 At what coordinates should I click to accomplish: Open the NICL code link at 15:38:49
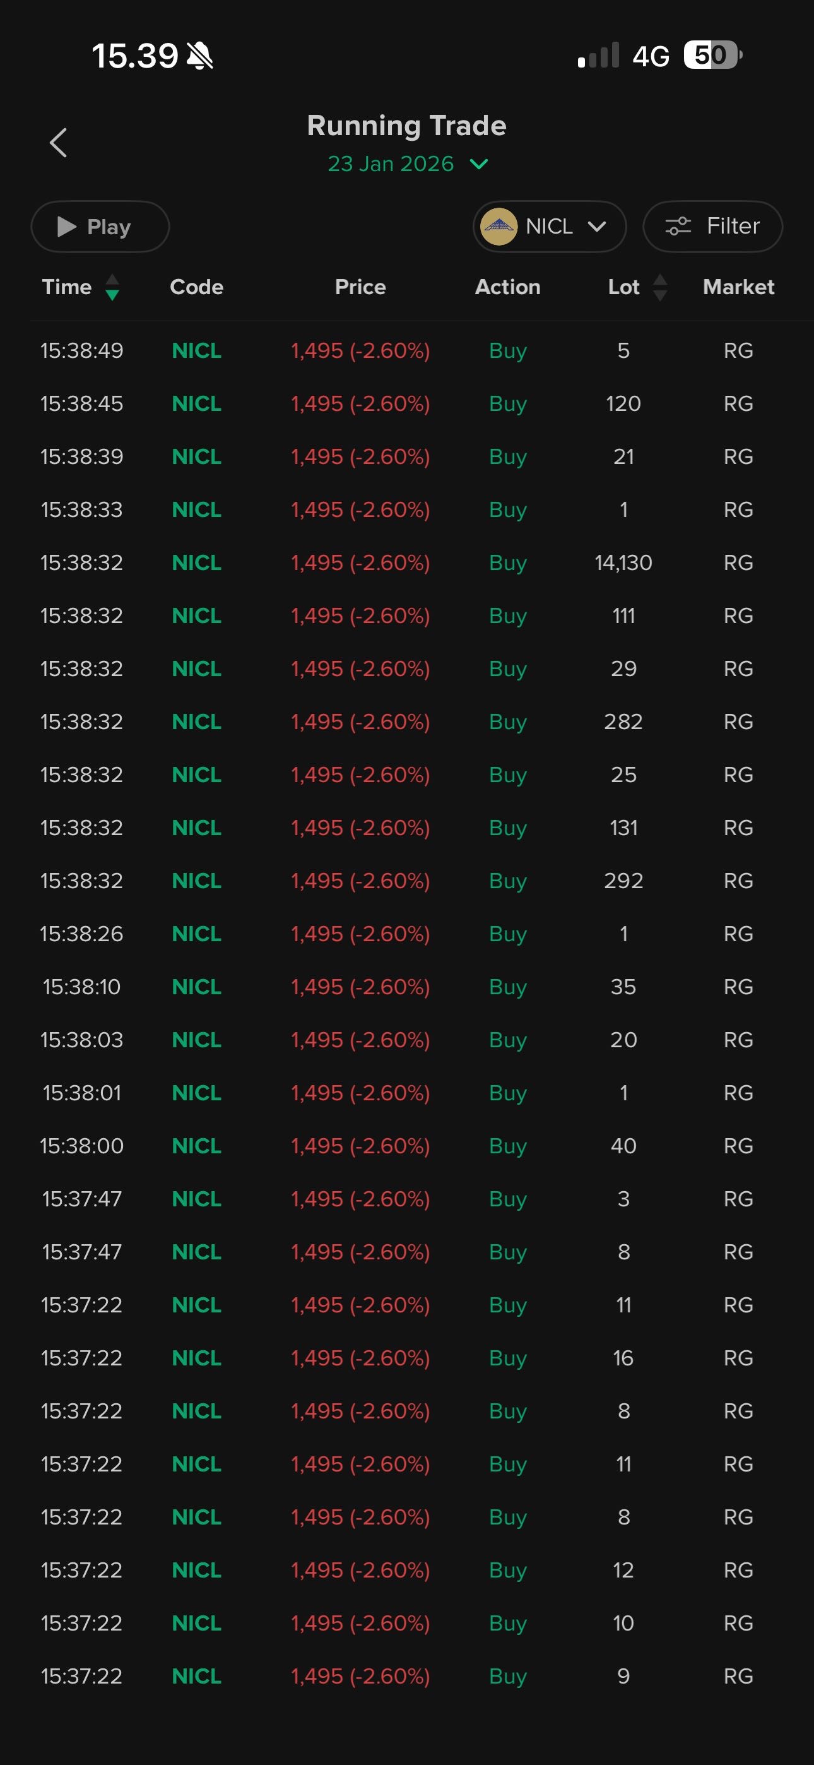[x=197, y=351]
